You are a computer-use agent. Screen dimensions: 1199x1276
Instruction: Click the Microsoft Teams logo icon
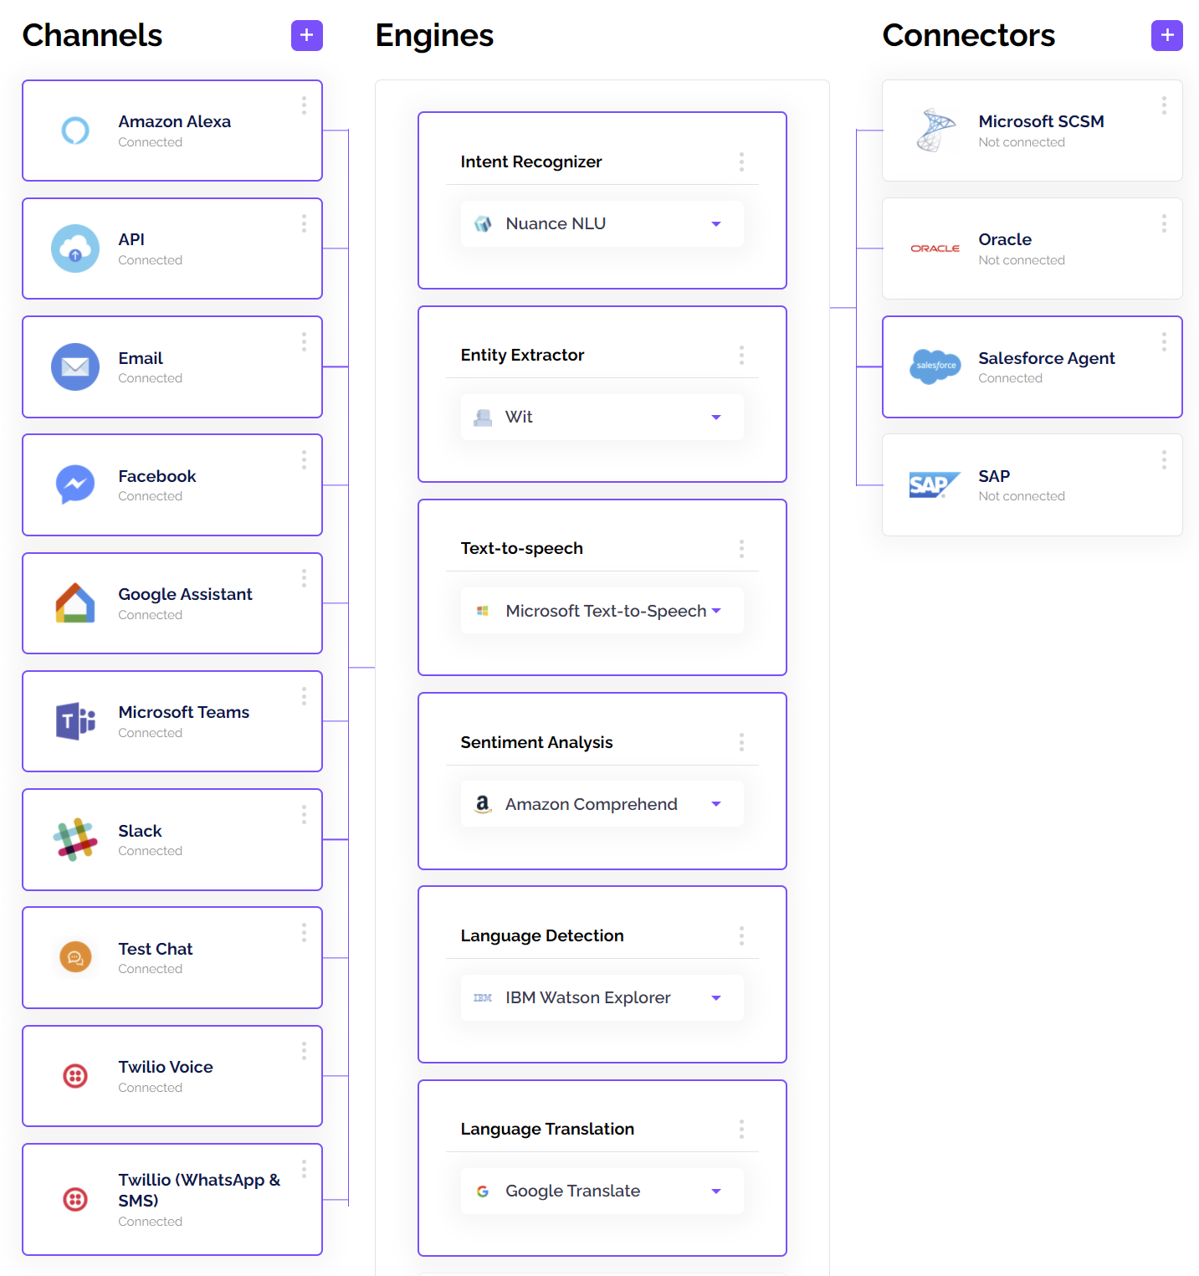75,721
